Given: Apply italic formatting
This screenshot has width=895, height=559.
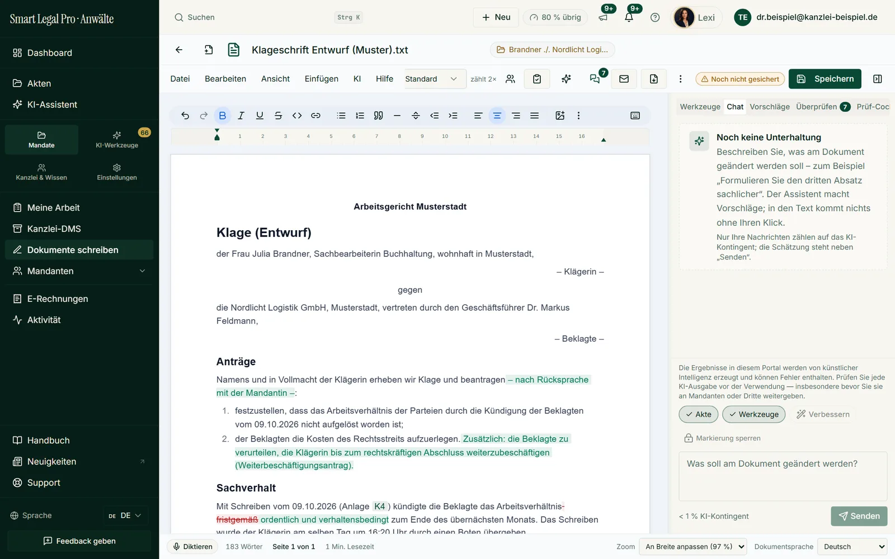Looking at the screenshot, I should click(x=241, y=116).
